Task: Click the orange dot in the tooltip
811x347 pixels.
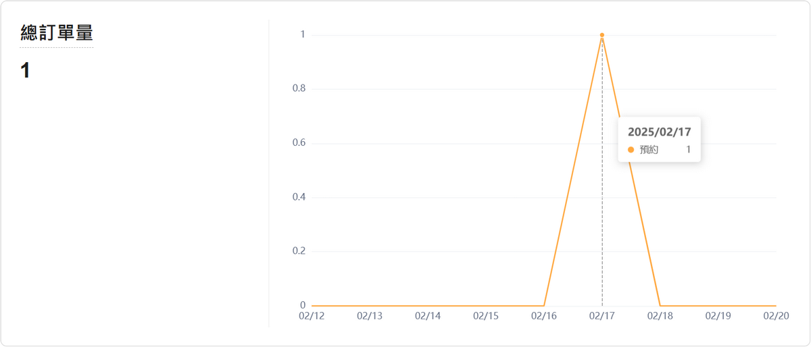Action: 631,150
